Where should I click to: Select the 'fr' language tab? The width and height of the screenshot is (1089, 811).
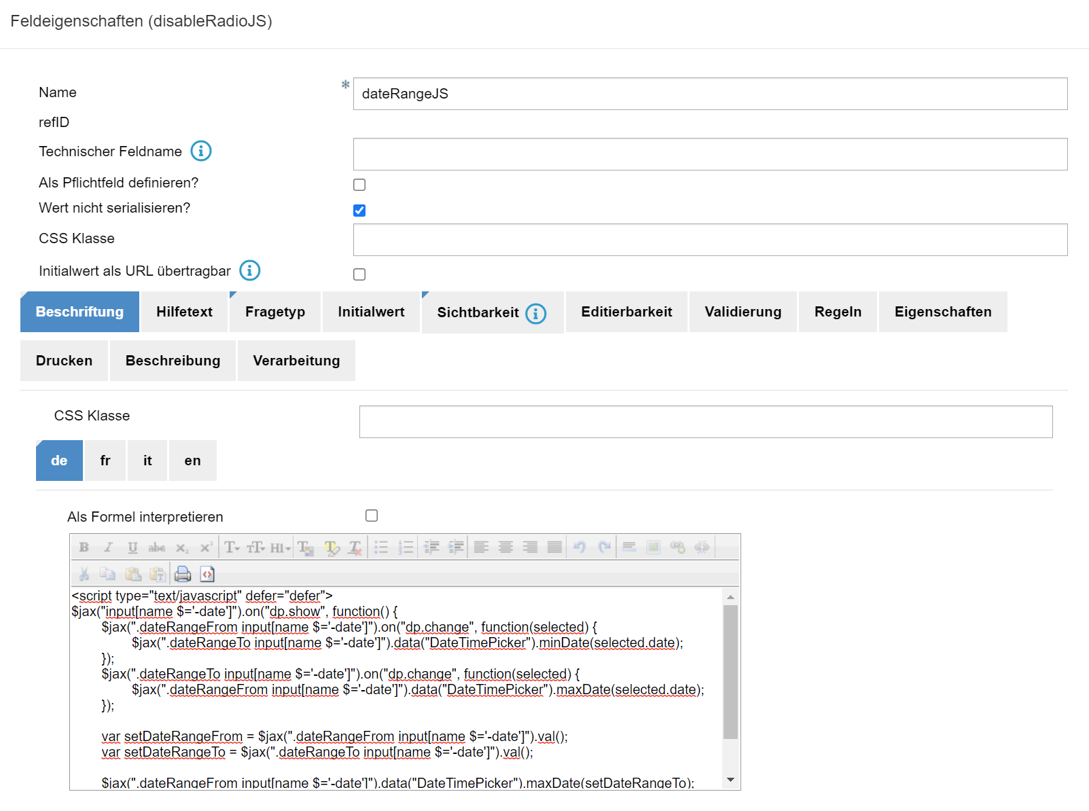point(105,461)
